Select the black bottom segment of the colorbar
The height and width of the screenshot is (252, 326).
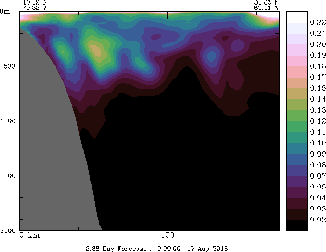point(297,225)
